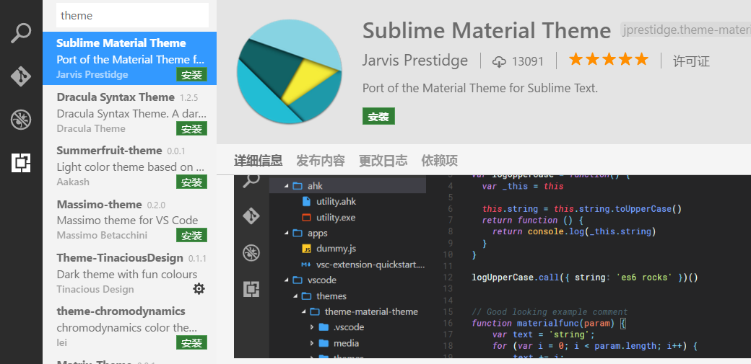This screenshot has height=364, width=751.
Task: Open gear settings for Theme-TinaciousDesign
Action: (x=199, y=288)
